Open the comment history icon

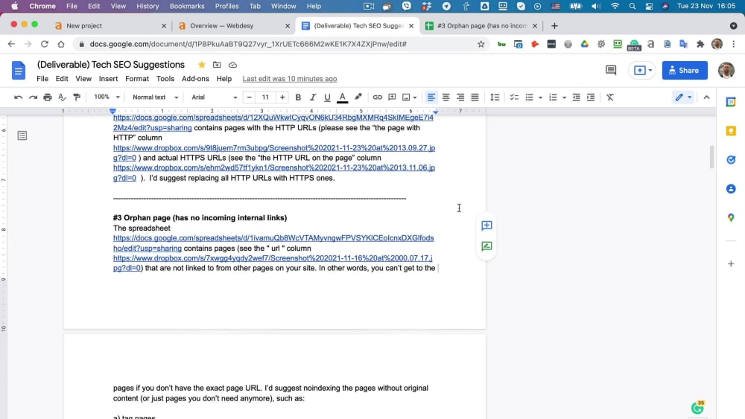[611, 70]
